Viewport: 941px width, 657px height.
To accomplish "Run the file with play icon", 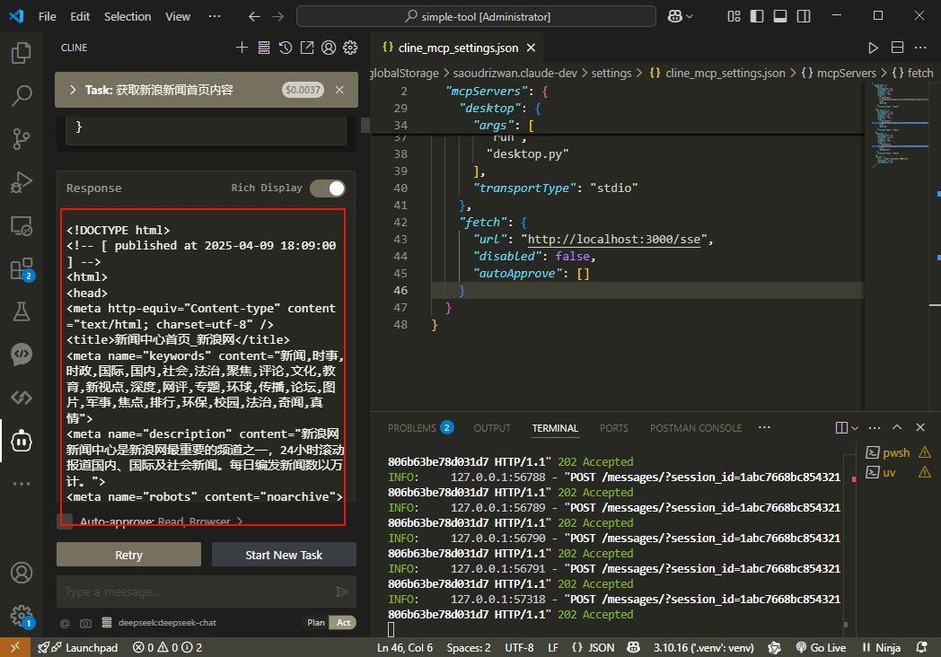I will 873,48.
